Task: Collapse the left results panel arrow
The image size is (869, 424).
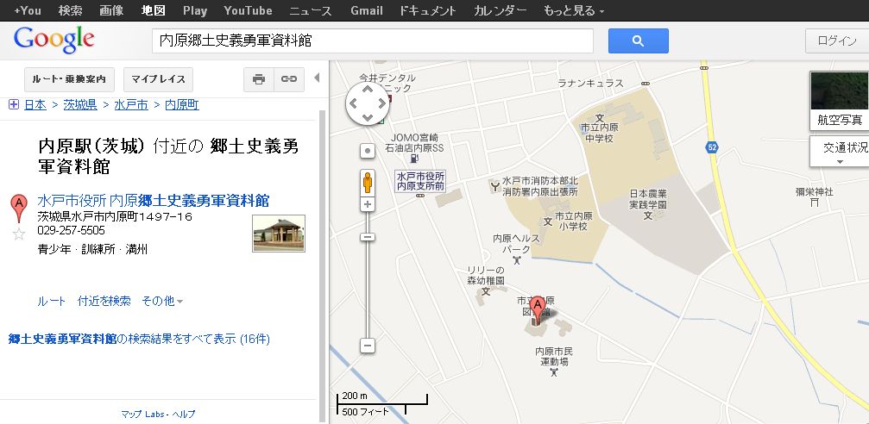Action: (316, 78)
